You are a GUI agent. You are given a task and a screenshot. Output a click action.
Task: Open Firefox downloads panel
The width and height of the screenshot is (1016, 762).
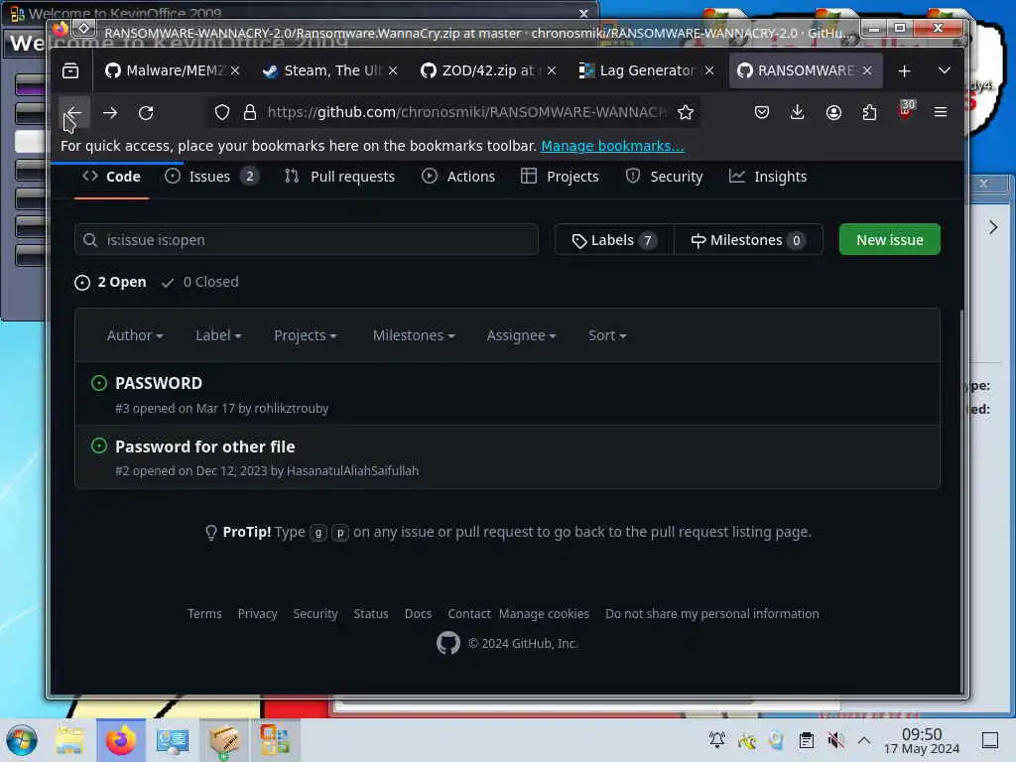click(798, 112)
